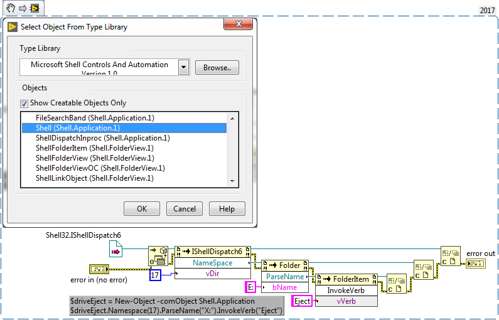499x320 pixels.
Task: Click the E: string constant
Action: pos(250,287)
